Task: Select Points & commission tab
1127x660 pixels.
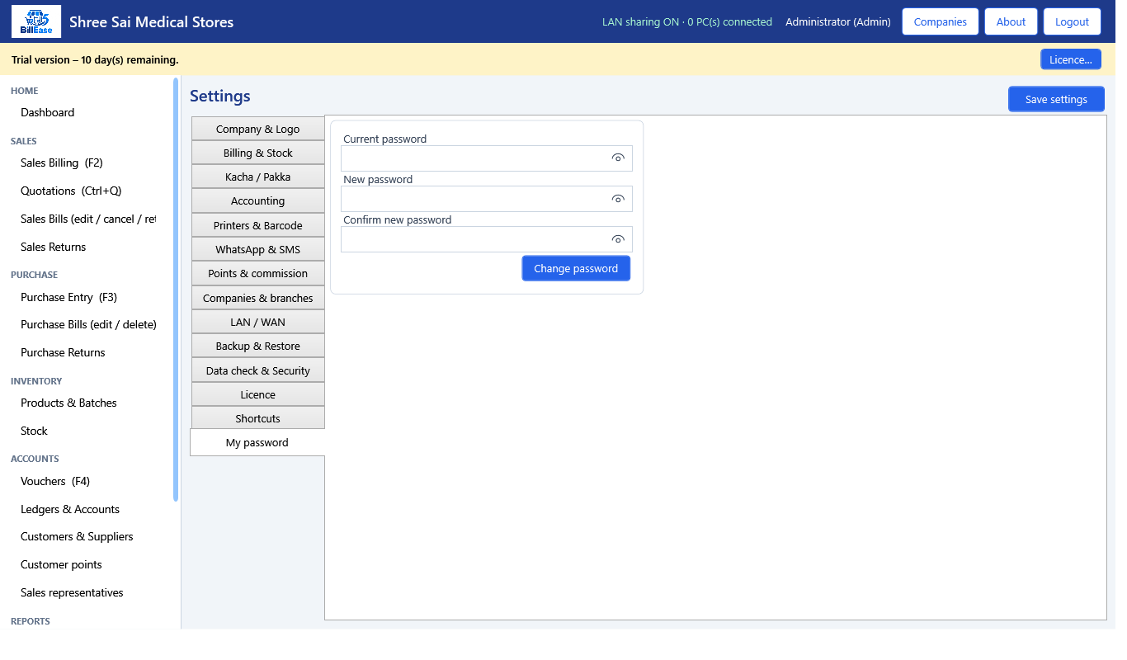Action: 258,274
